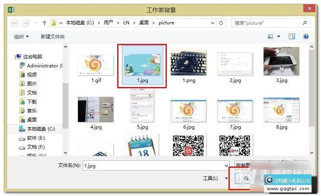Expand the view options dropdown arrow
The image size is (321, 196).
pyautogui.click(x=279, y=36)
